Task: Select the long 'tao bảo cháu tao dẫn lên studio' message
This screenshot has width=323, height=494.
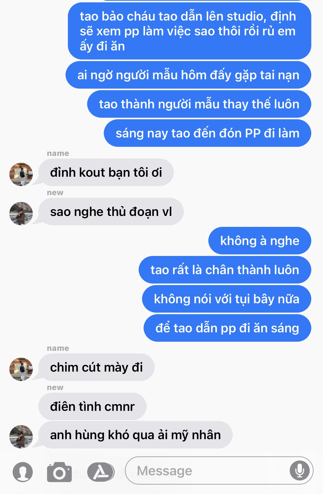Action: 189,31
